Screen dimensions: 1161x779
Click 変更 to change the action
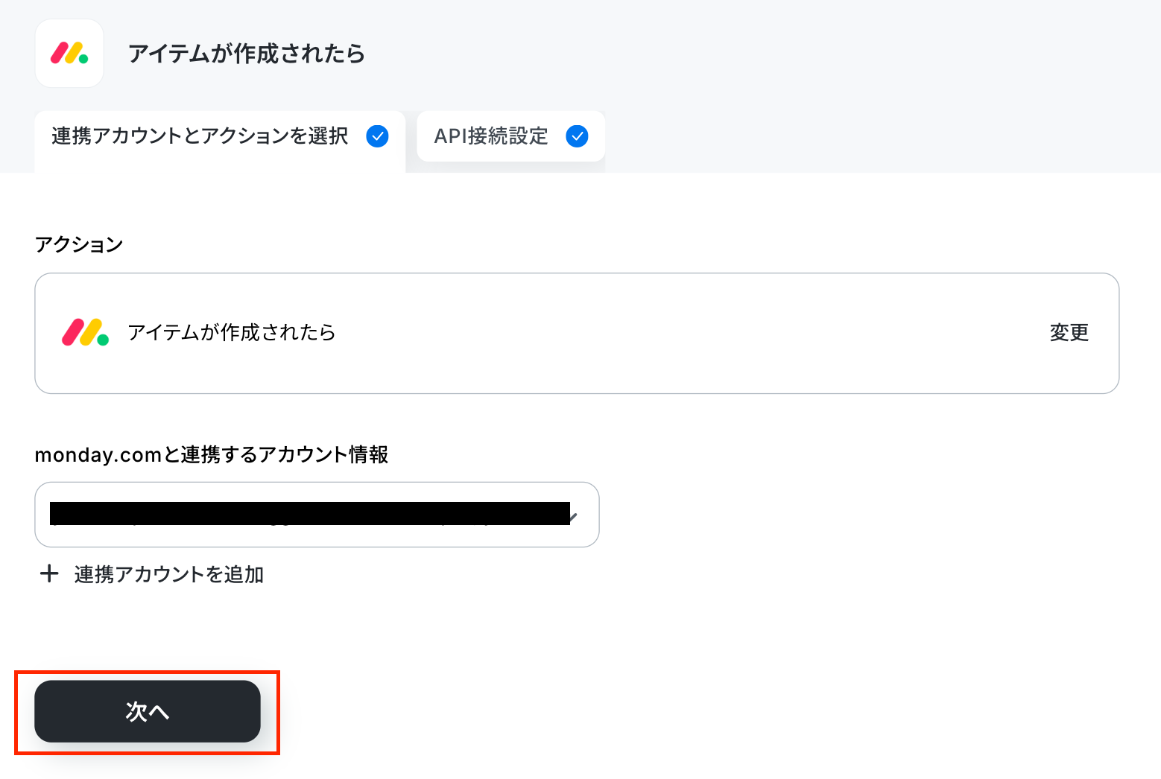point(1069,332)
